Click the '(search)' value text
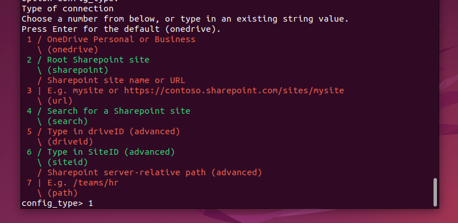 click(x=68, y=121)
